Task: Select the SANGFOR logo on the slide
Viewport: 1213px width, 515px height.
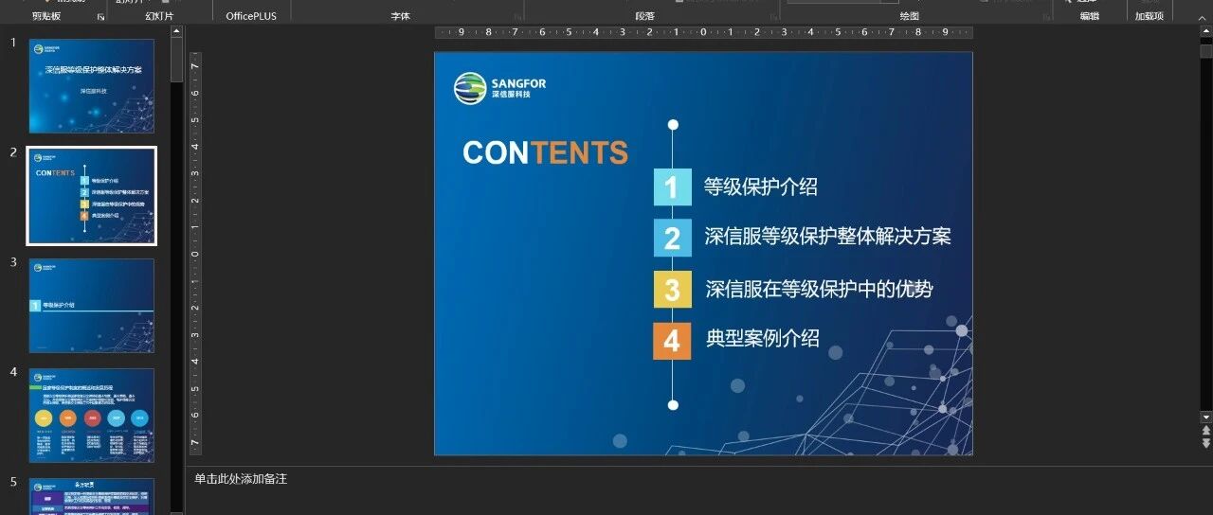Action: pyautogui.click(x=500, y=89)
